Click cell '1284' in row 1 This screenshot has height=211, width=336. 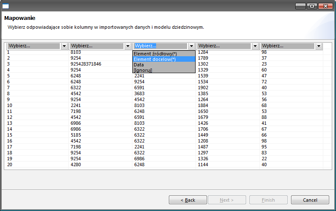(x=203, y=52)
